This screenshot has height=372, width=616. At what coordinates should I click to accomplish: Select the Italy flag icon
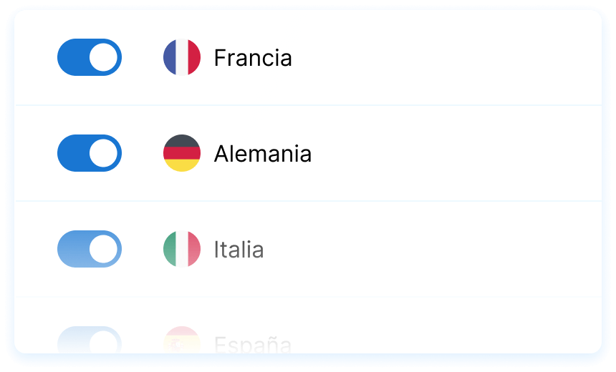tap(182, 249)
